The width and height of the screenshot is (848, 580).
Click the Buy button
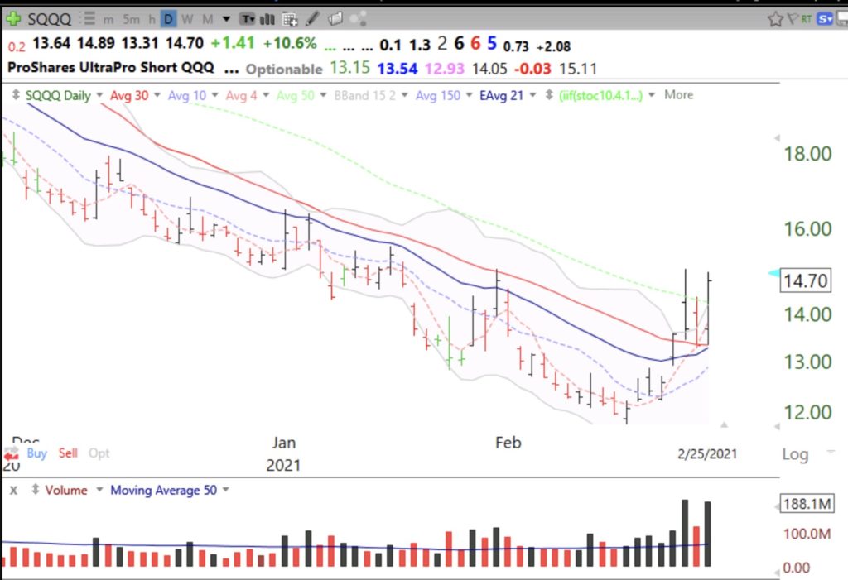pos(36,453)
